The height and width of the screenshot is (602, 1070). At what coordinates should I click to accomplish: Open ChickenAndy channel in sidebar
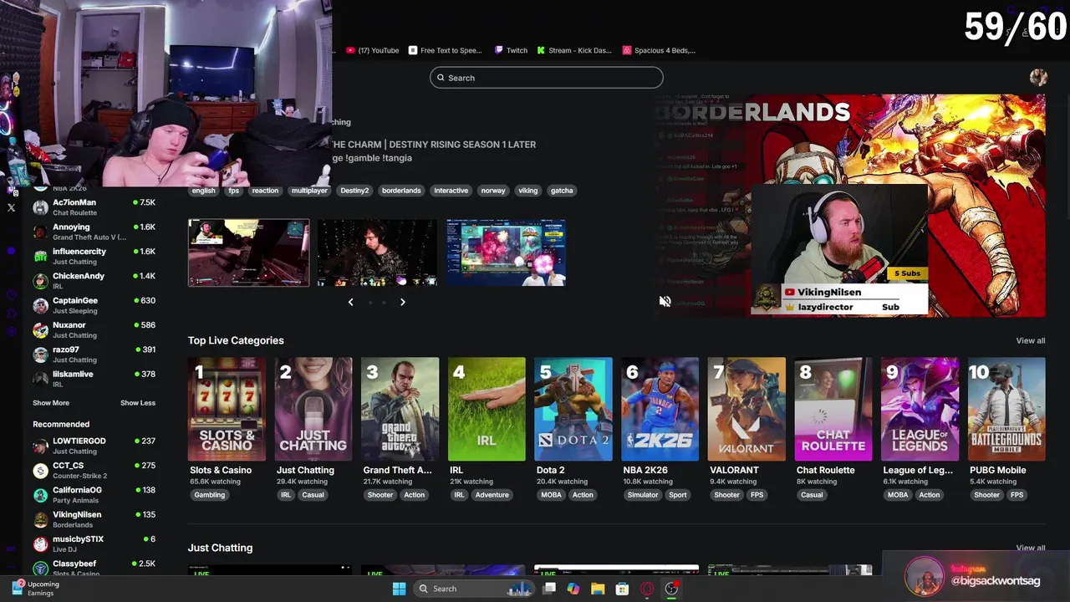pyautogui.click(x=94, y=280)
